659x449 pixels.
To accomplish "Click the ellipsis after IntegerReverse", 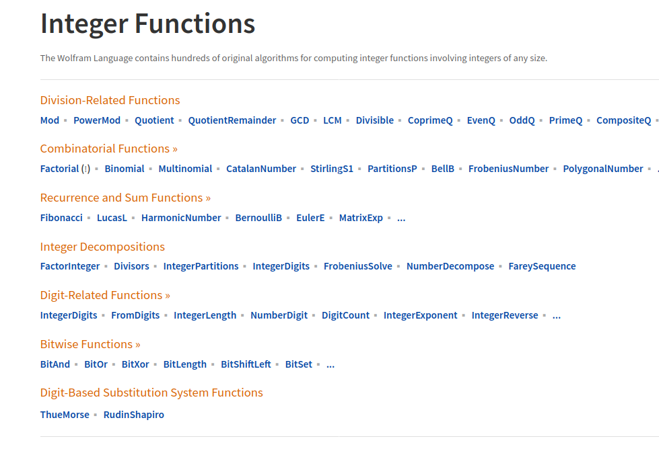I will point(556,315).
